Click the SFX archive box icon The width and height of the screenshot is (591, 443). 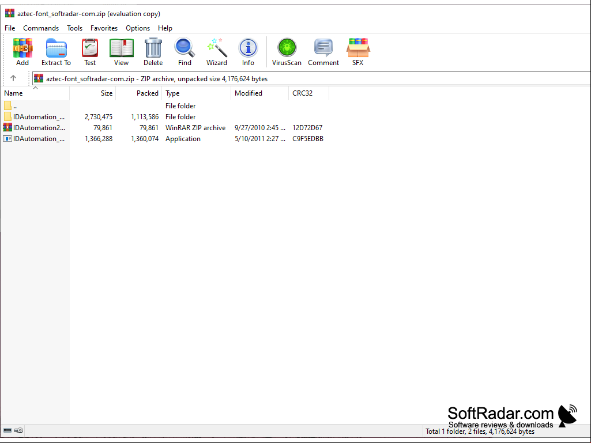click(358, 48)
